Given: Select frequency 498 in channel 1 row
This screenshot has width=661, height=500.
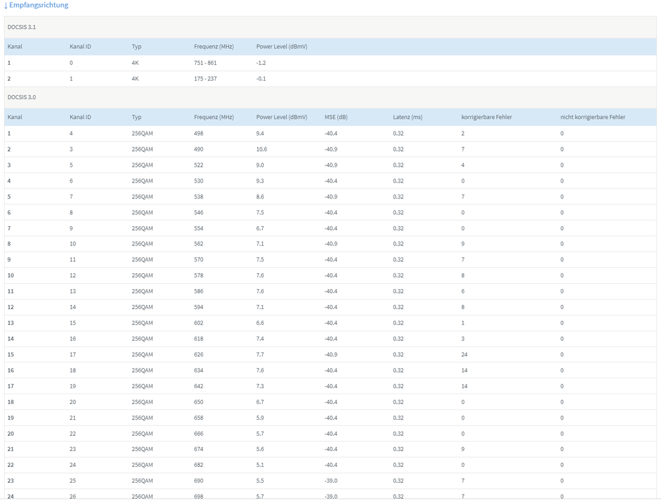Looking at the screenshot, I should coord(198,134).
